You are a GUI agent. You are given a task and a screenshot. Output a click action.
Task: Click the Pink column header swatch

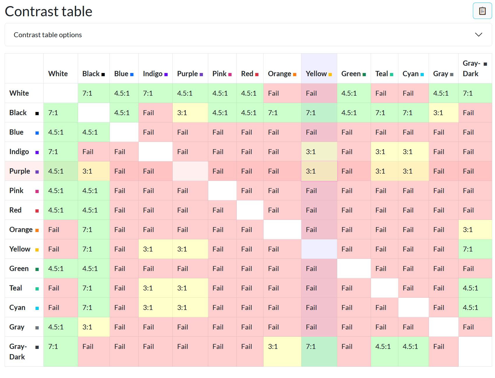230,74
